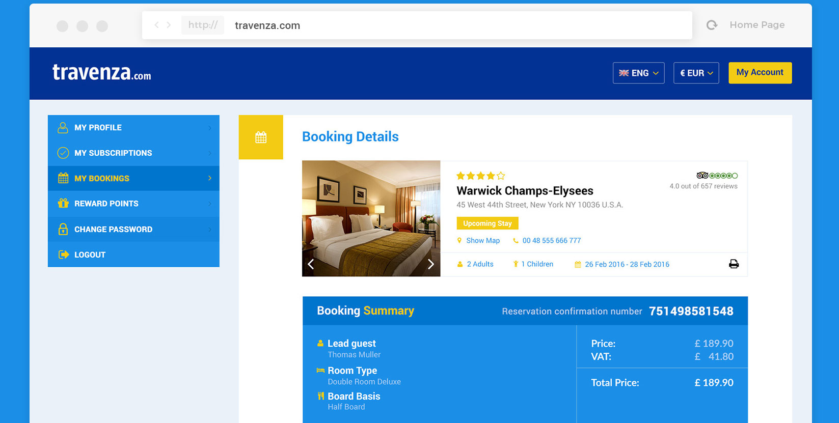This screenshot has height=423, width=839.
Task: Click the Reward Points gift icon
Action: (63, 203)
